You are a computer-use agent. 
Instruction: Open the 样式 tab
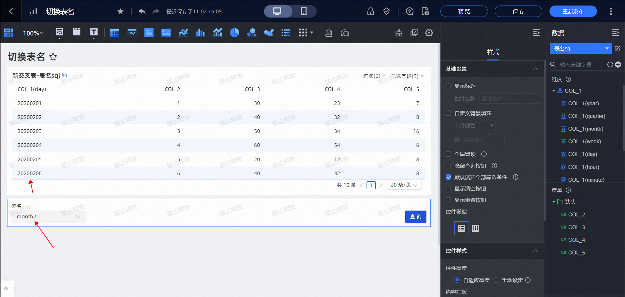pyautogui.click(x=493, y=52)
